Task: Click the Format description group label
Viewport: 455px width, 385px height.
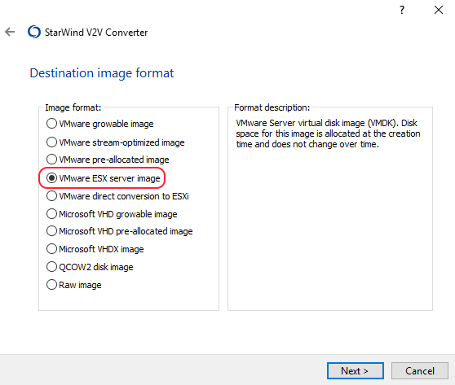Action: coord(272,107)
